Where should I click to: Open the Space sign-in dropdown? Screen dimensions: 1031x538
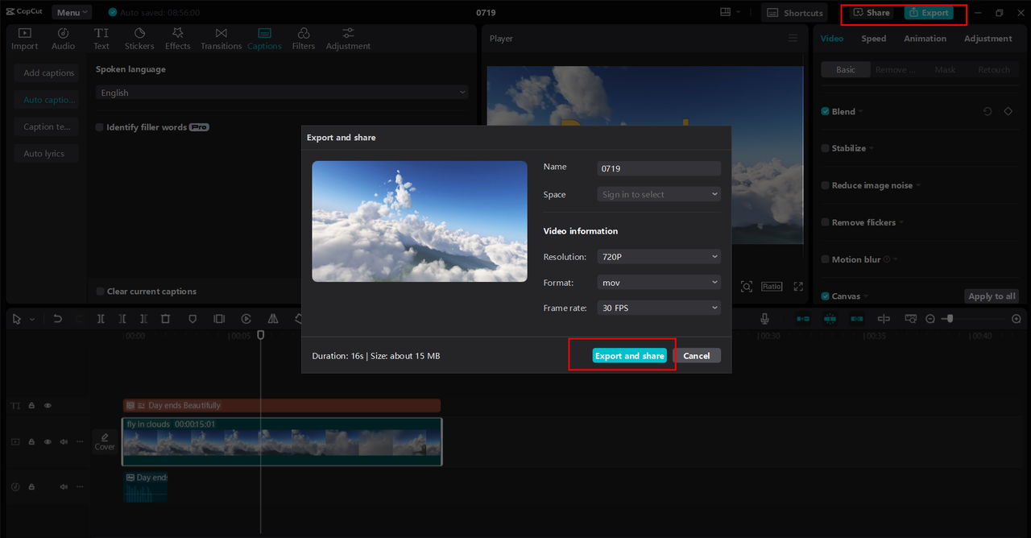pyautogui.click(x=659, y=194)
